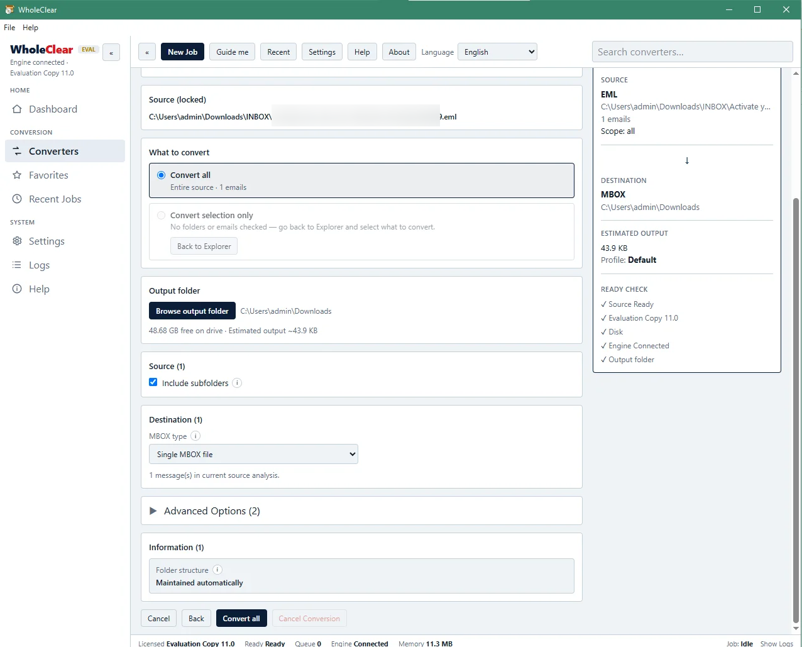802x647 pixels.
Task: Click the locked source file path
Action: (x=302, y=117)
